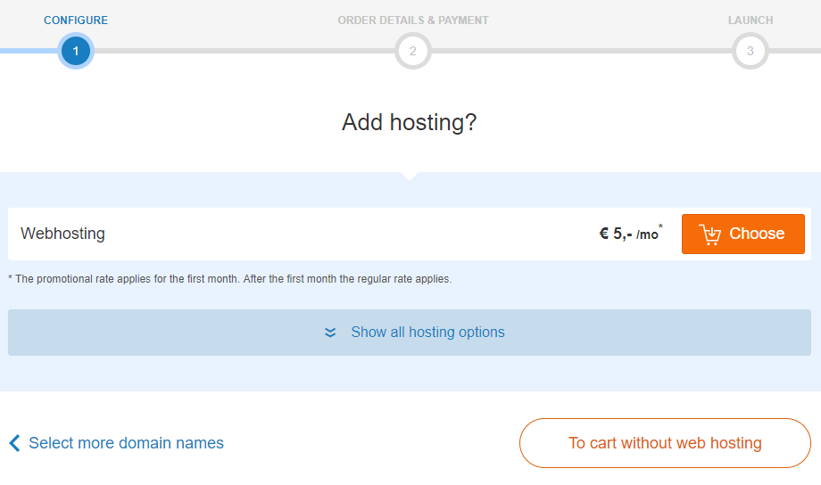The height and width of the screenshot is (485, 821).
Task: Click the € 5,- /mo price
Action: [630, 233]
